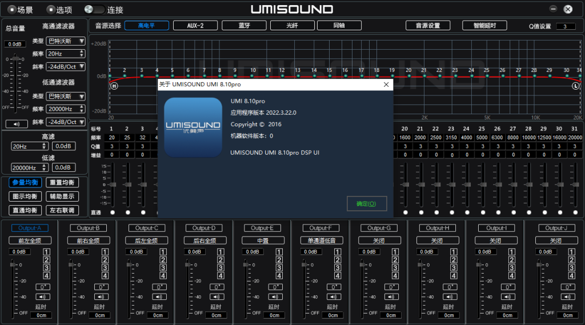Viewport: 585px width, 325px height.
Task: Select 光纤 optical source tab
Action: (292, 25)
